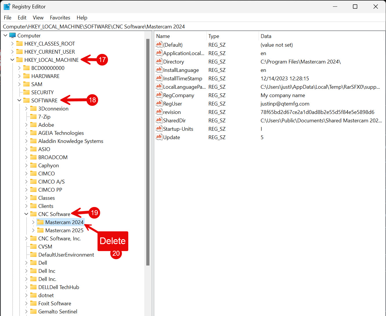
Task: Expand the HKEY_CLASSES_ROOT hive
Action: pyautogui.click(x=12, y=43)
